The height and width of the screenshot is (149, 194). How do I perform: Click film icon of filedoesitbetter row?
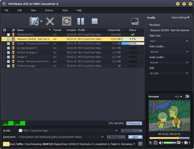13,35
